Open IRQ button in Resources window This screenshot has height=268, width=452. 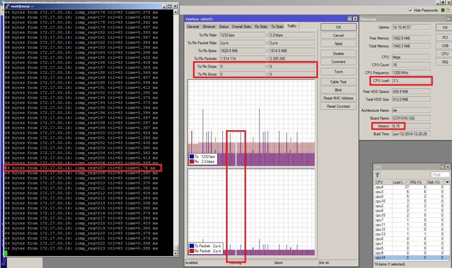pos(444,62)
